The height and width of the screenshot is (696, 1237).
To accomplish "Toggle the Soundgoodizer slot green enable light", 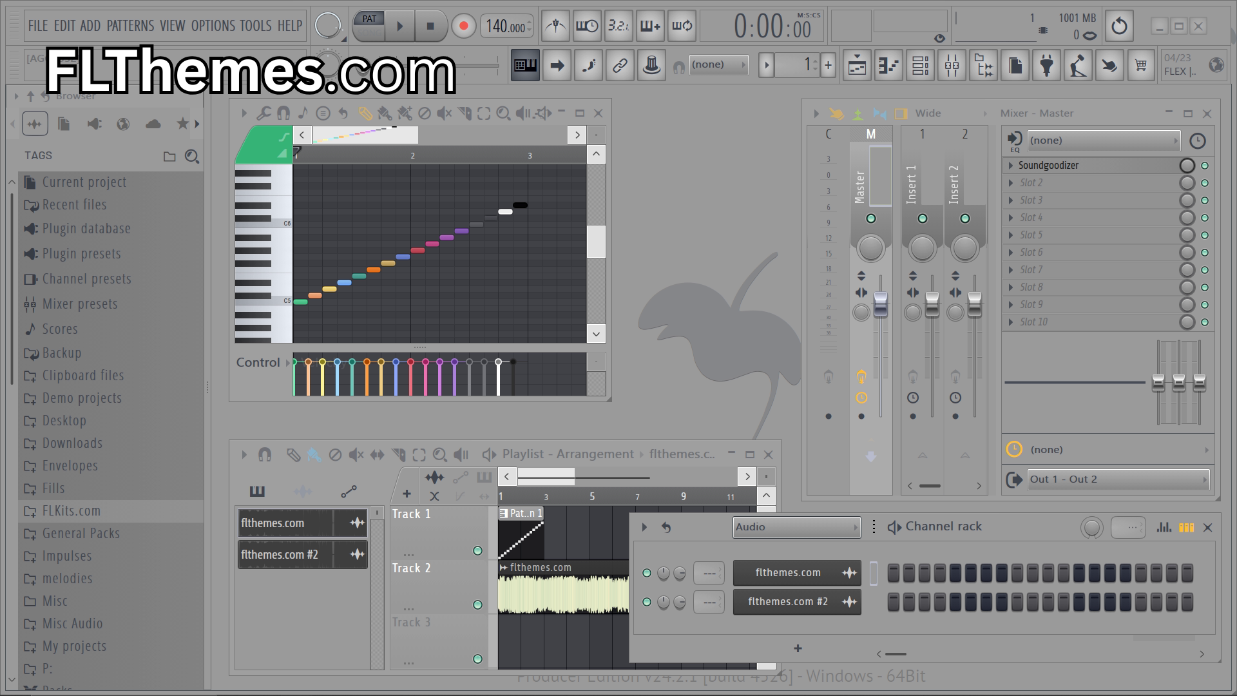I will pyautogui.click(x=1205, y=166).
